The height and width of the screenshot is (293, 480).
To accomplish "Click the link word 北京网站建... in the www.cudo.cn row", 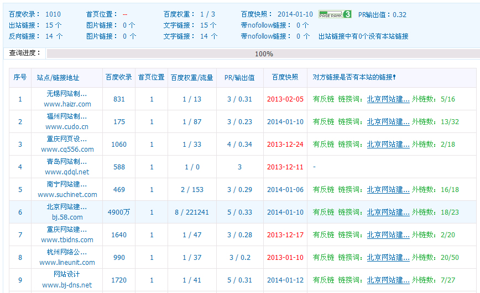I will click(388, 121).
